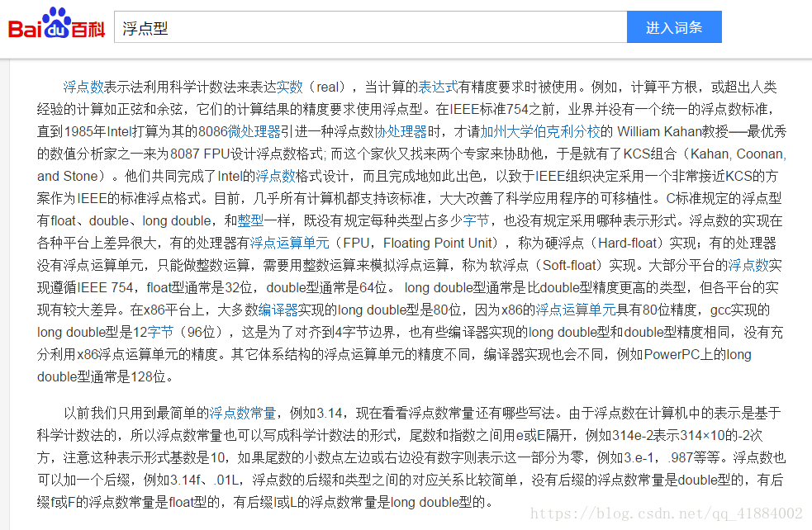Open the 表达式 link
This screenshot has width=812, height=530.
[438, 87]
